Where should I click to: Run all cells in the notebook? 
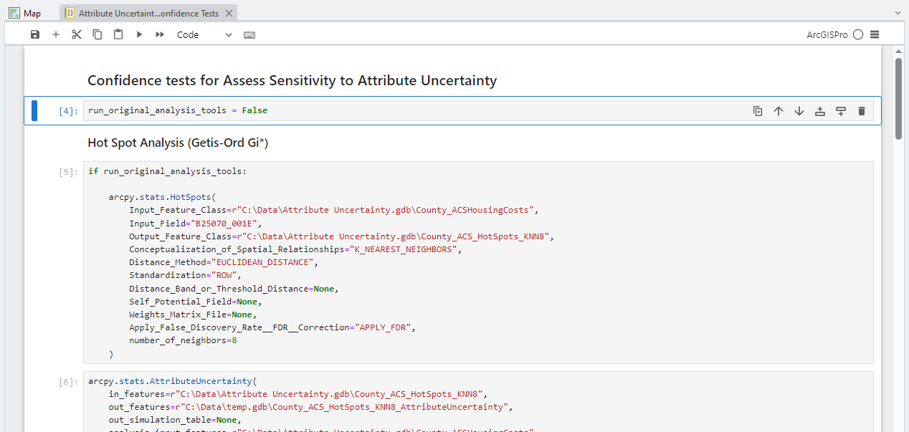point(159,34)
